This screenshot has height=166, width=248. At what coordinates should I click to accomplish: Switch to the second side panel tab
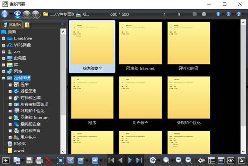[27, 25]
